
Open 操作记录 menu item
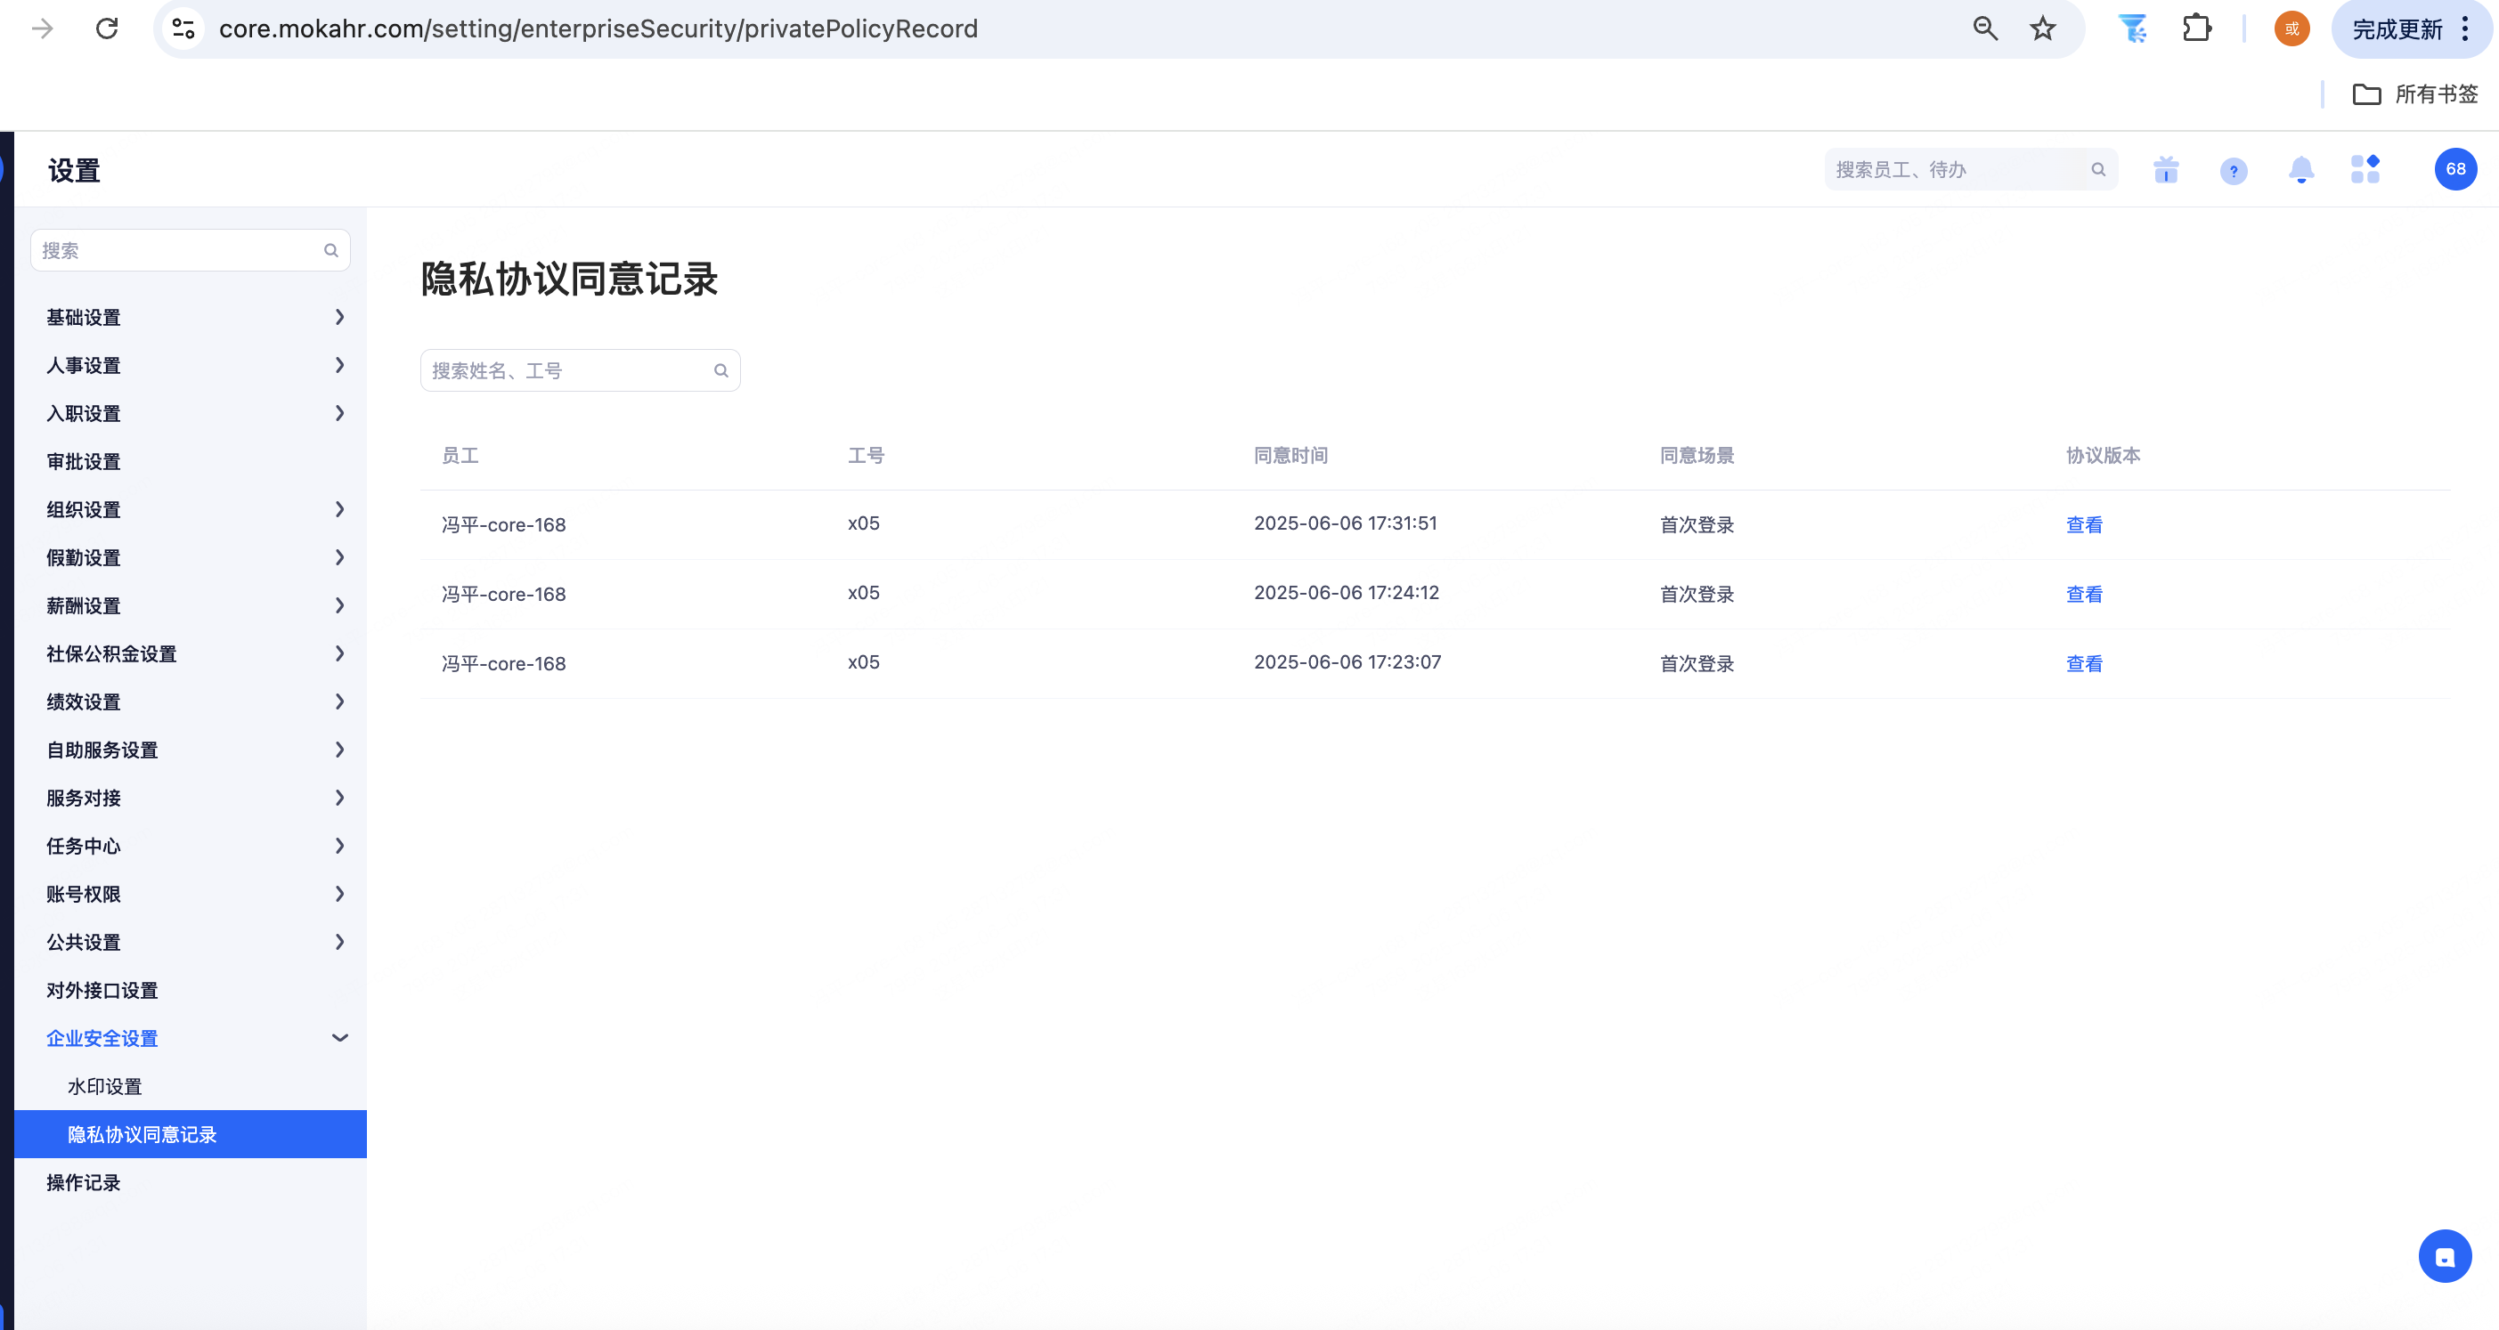(x=191, y=1181)
